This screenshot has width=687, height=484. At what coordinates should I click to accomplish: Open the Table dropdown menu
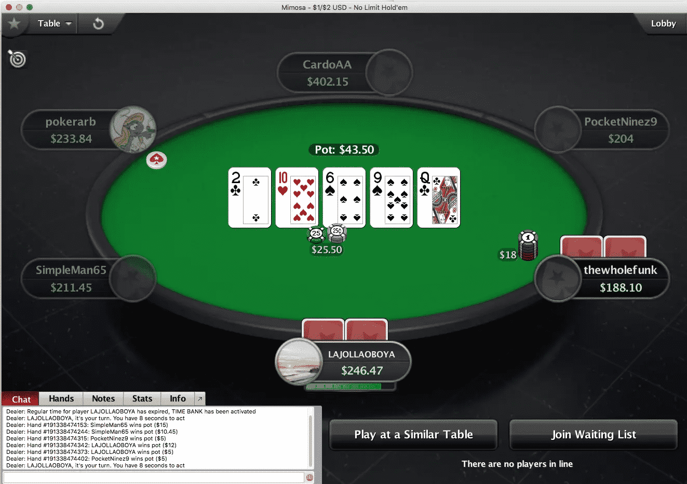point(54,23)
